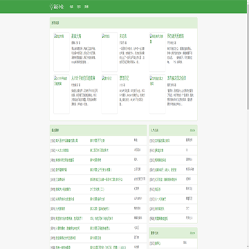This screenshot has width=249, height=249.
Task: Open the second recommended book's green title link
Action: point(123,36)
